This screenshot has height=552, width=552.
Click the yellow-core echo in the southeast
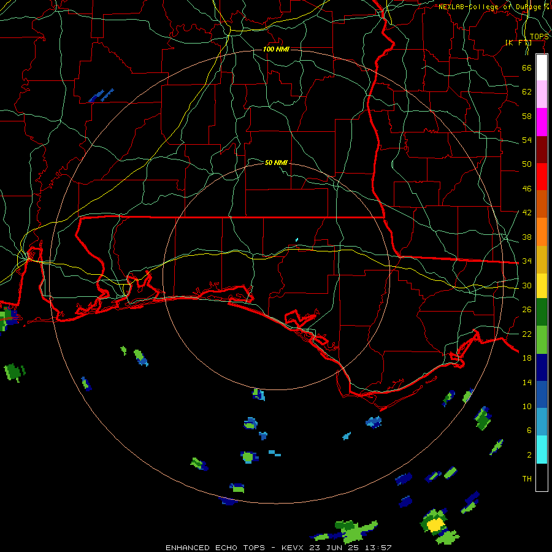pos(435,524)
